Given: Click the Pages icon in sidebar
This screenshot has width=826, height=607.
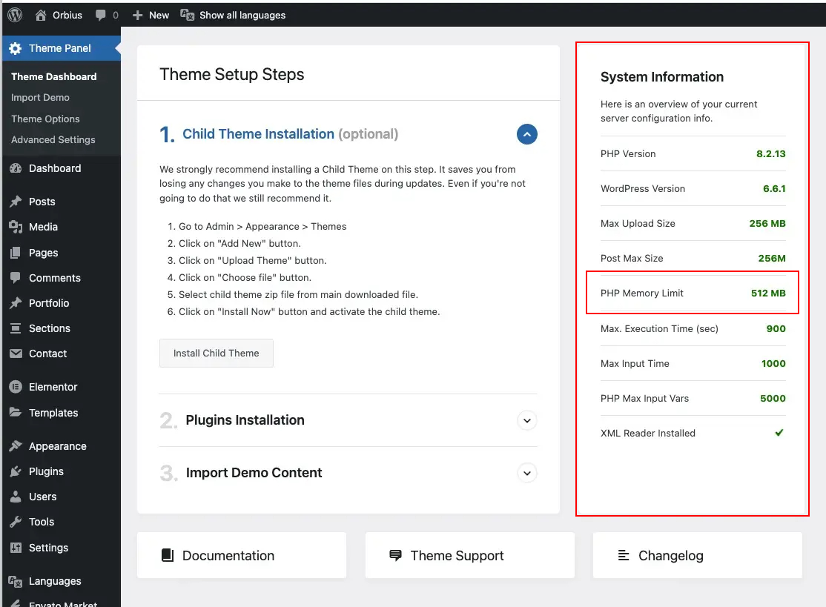Looking at the screenshot, I should pyautogui.click(x=16, y=253).
